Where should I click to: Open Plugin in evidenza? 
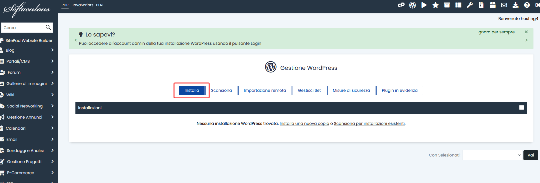click(x=400, y=90)
